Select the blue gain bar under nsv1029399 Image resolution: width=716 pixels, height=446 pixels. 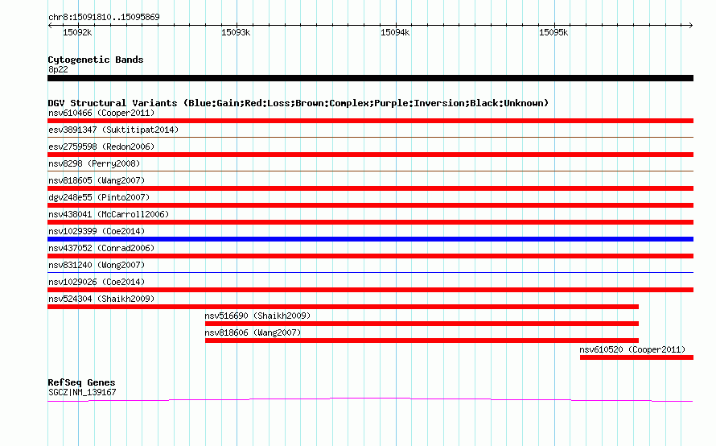(x=370, y=239)
